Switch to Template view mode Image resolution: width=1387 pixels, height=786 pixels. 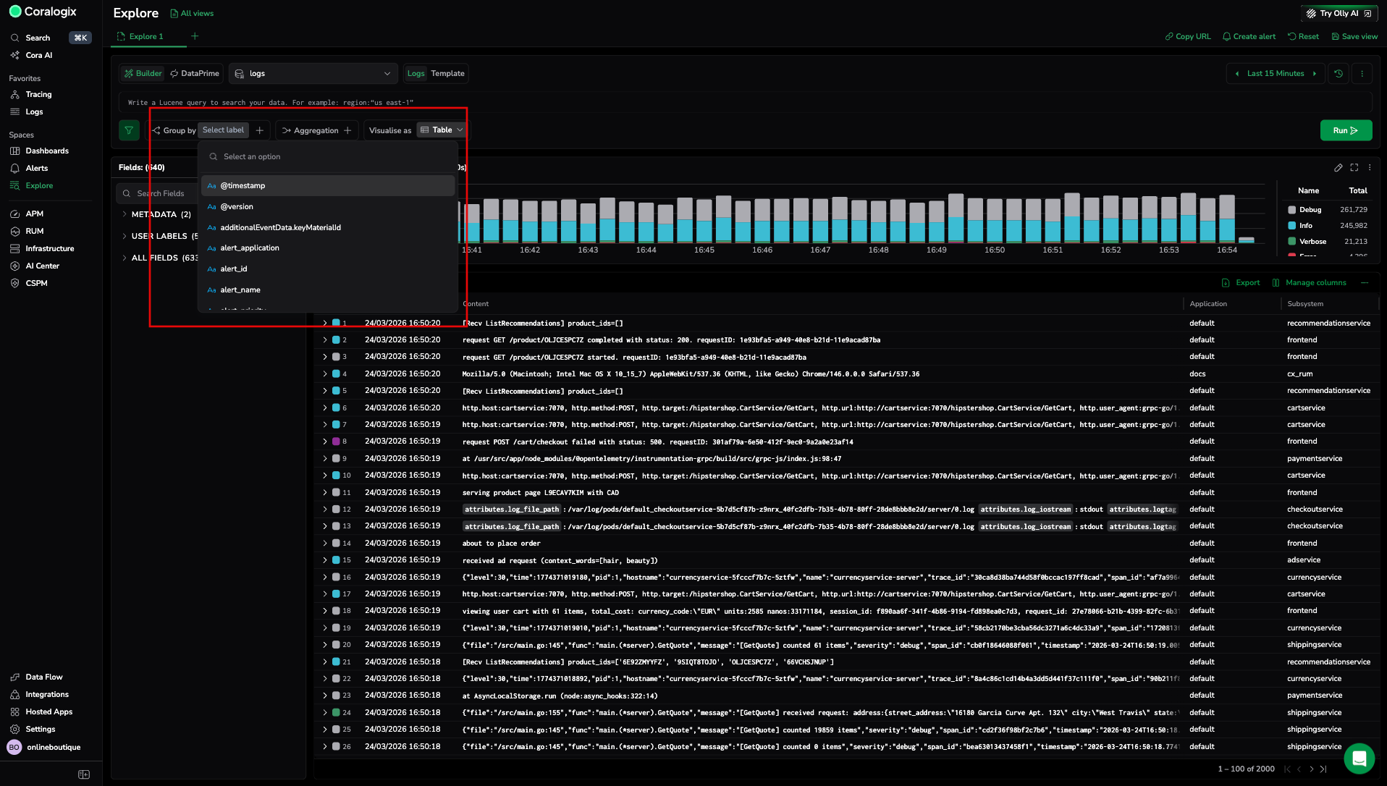point(447,73)
